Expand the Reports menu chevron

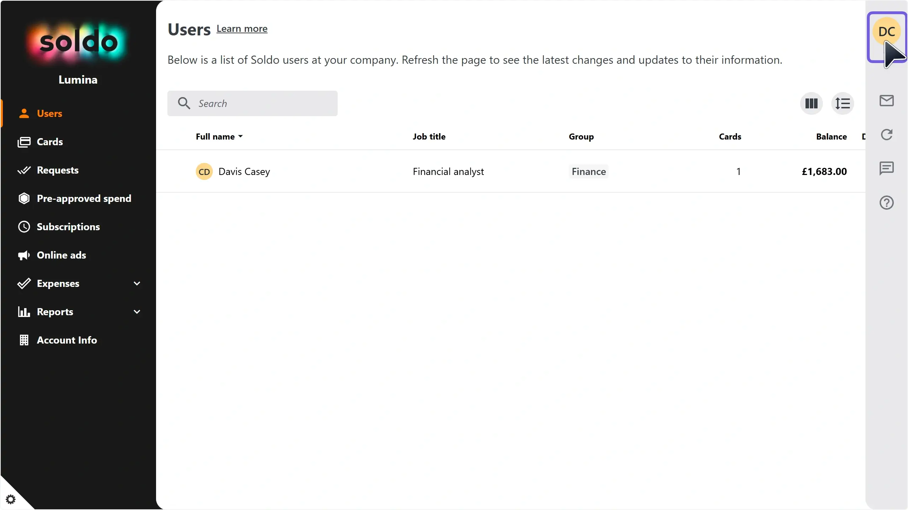137,312
